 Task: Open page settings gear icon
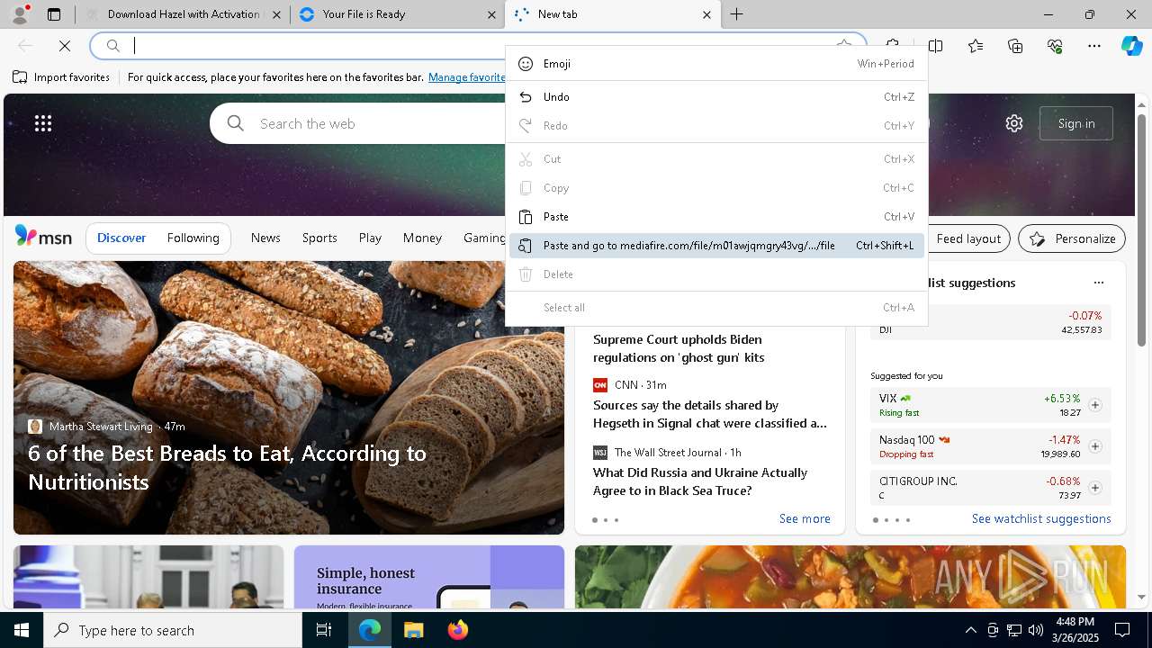click(x=1014, y=123)
